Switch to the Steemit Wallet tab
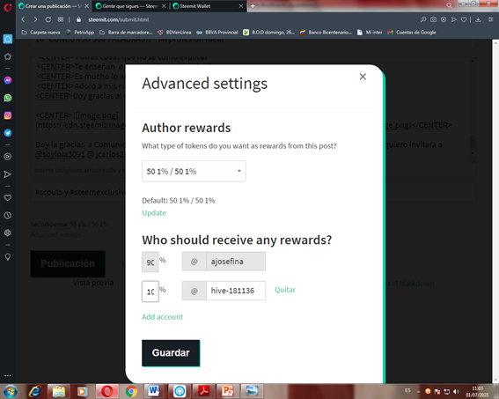 206,6
